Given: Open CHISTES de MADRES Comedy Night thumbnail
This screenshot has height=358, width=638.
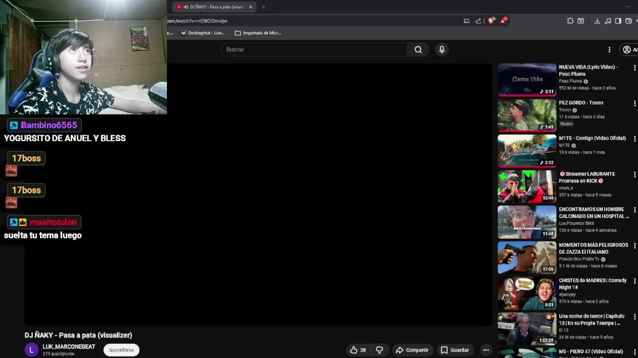Looking at the screenshot, I should tap(527, 293).
